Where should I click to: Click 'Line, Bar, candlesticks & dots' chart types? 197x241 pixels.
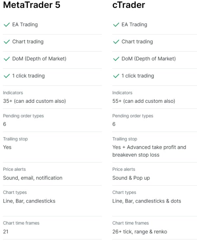click(x=146, y=201)
